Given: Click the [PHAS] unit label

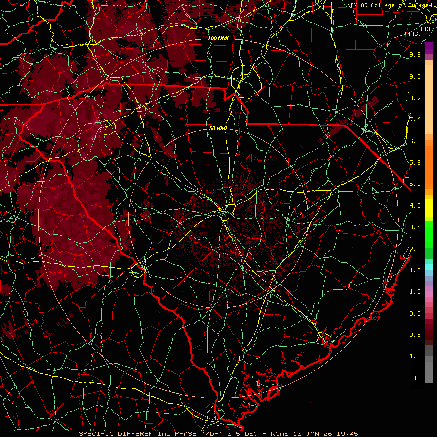Looking at the screenshot, I should coord(410,34).
